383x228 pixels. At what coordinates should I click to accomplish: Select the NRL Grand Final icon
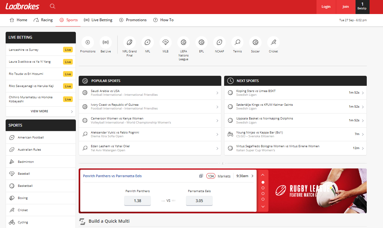(x=130, y=42)
